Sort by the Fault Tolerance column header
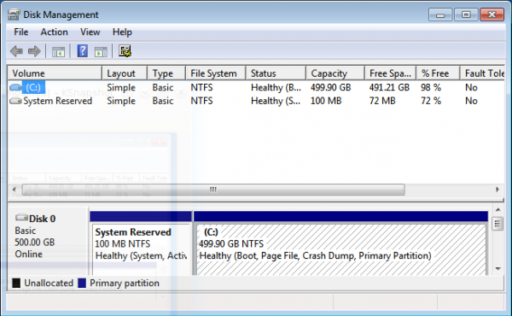This screenshot has width=512, height=316. [483, 73]
